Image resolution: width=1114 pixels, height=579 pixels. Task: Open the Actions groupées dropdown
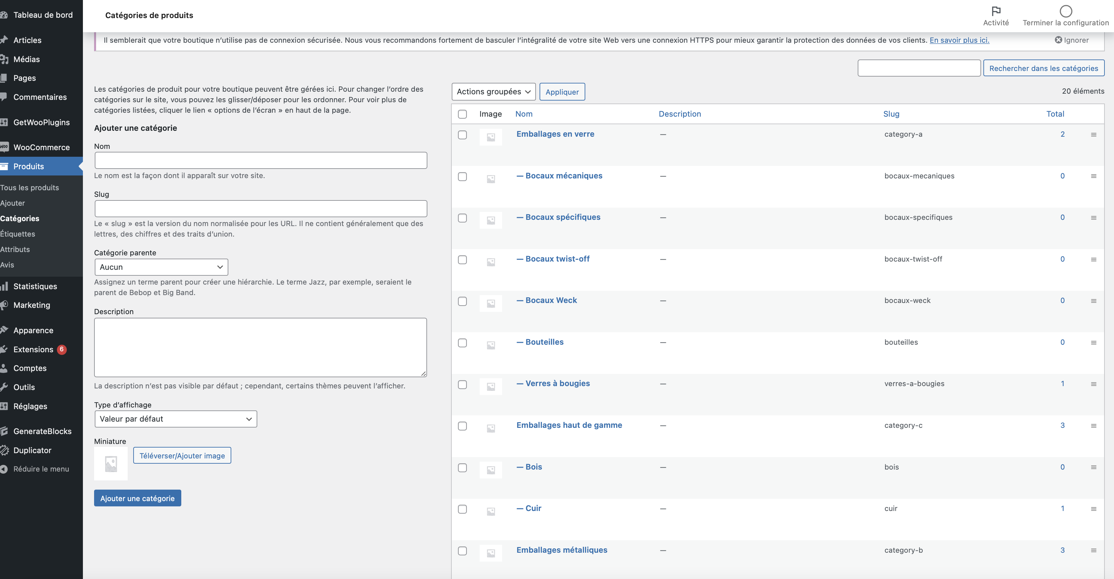(494, 92)
